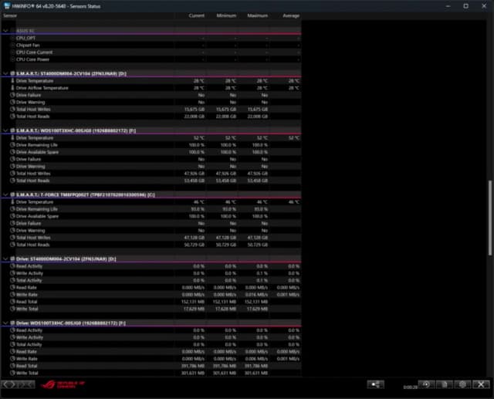Click the vertical scrollbar thumb on right edge
This screenshot has width=494, height=399.
coord(490,218)
